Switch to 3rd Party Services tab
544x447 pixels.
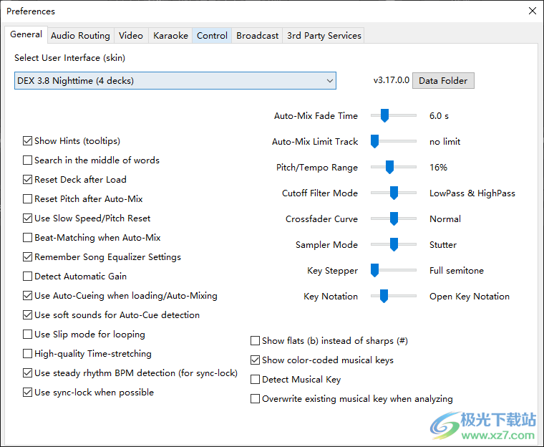point(324,35)
